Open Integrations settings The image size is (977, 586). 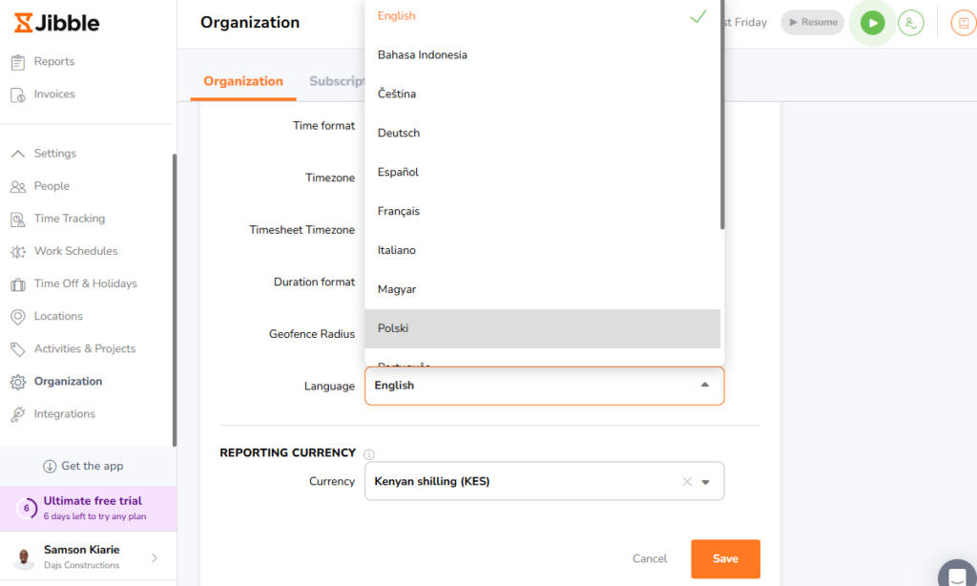coord(64,413)
